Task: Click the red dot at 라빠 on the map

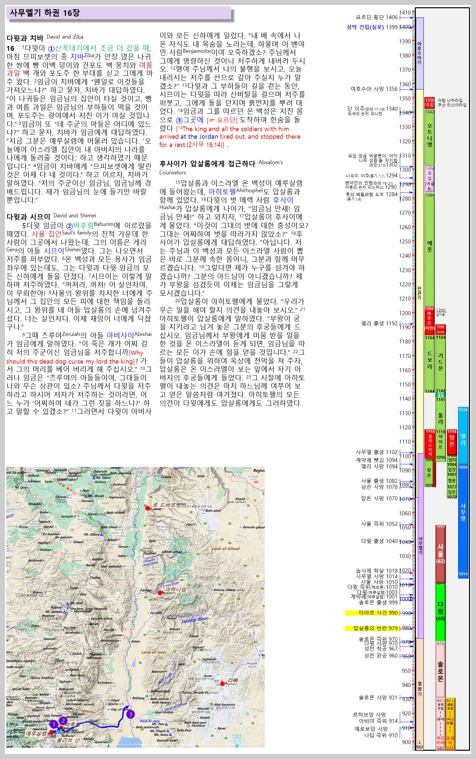Action: 222,683
